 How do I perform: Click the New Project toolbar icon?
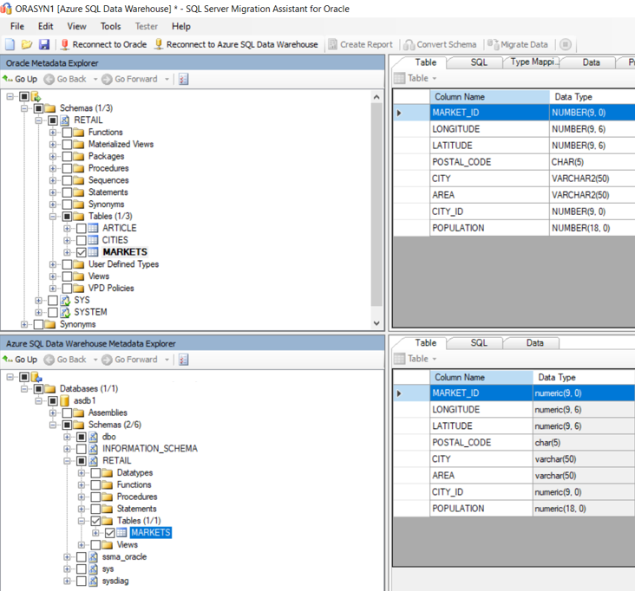[10, 44]
